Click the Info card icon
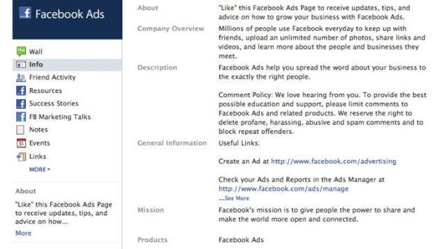444x249 pixels. (21, 64)
